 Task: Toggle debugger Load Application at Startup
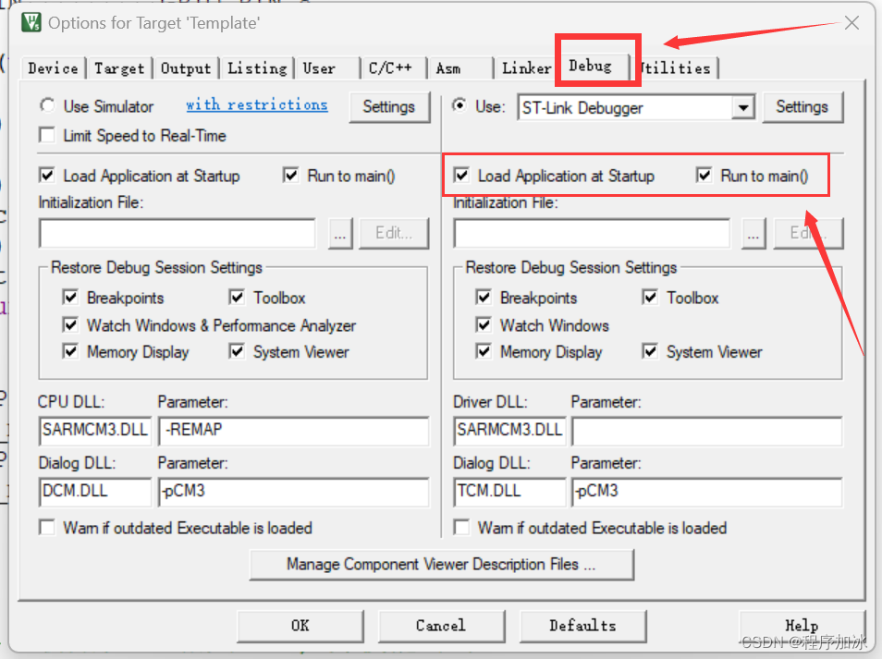pyautogui.click(x=462, y=176)
